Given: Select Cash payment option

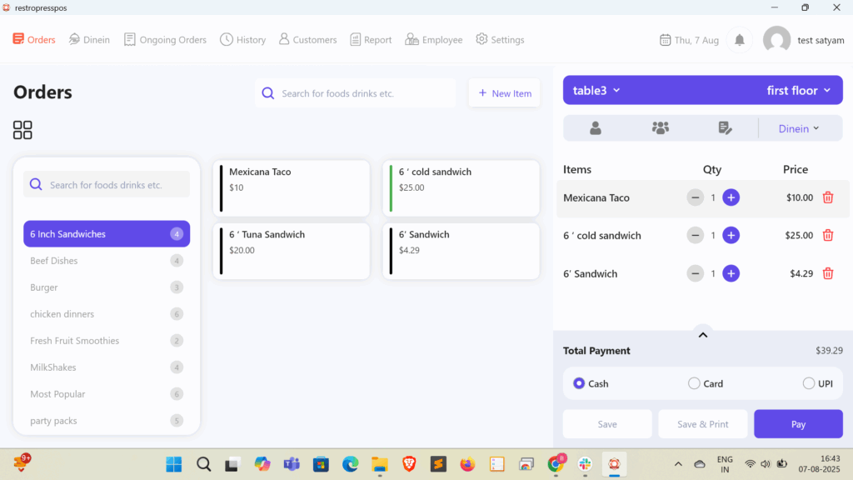Looking at the screenshot, I should point(579,384).
